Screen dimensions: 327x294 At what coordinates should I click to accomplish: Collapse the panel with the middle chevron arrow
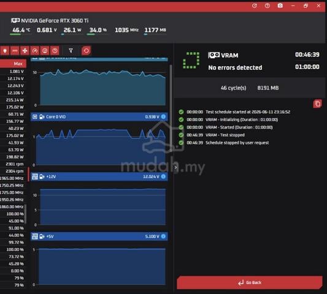tap(176, 167)
